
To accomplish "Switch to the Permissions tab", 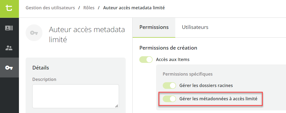I will [x=154, y=27].
